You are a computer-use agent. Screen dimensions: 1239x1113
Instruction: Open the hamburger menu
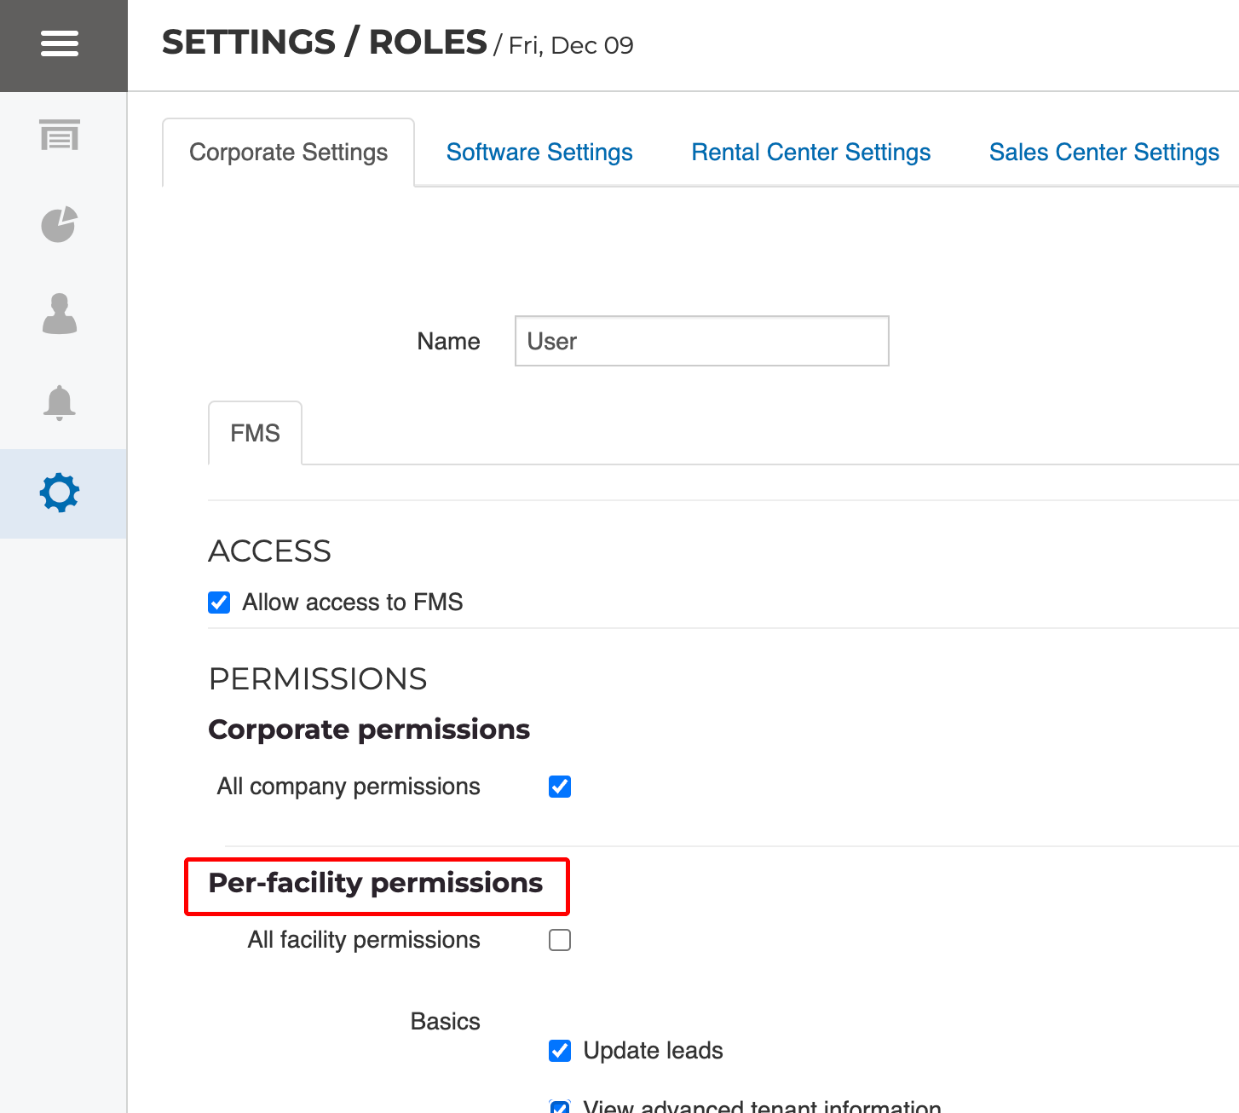tap(60, 43)
